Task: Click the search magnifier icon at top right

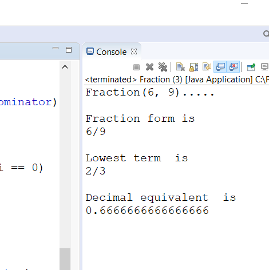Action: tap(266, 34)
